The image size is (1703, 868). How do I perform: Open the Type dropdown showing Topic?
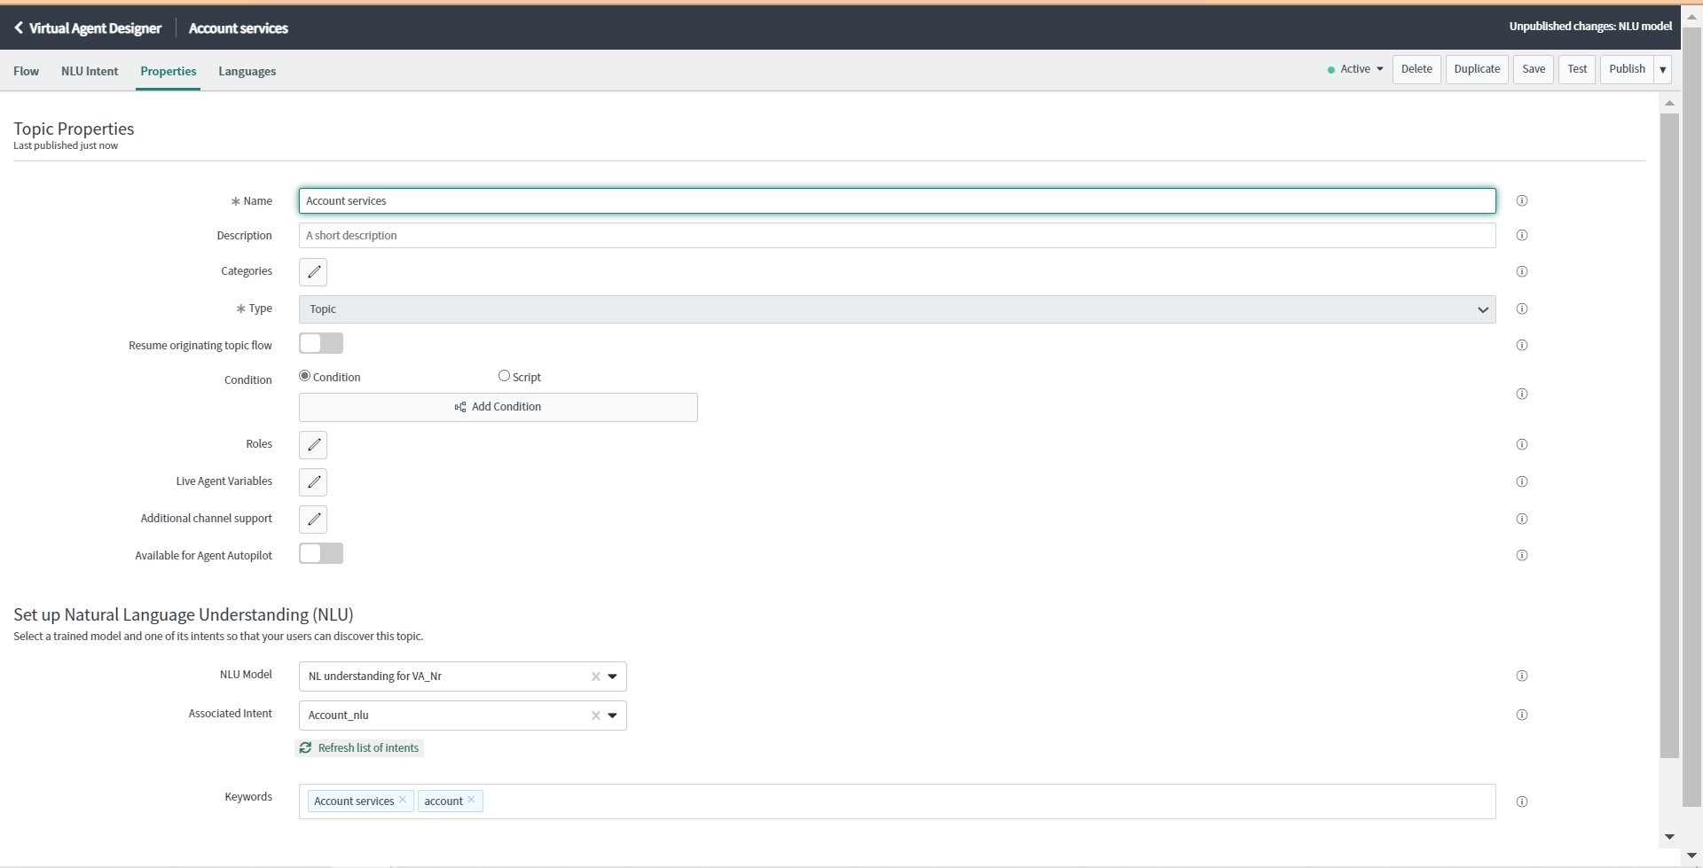click(x=897, y=309)
